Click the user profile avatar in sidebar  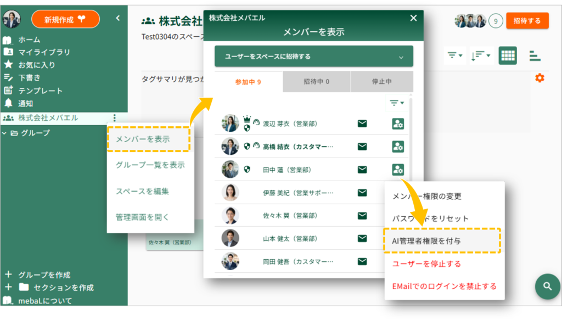click(12, 19)
